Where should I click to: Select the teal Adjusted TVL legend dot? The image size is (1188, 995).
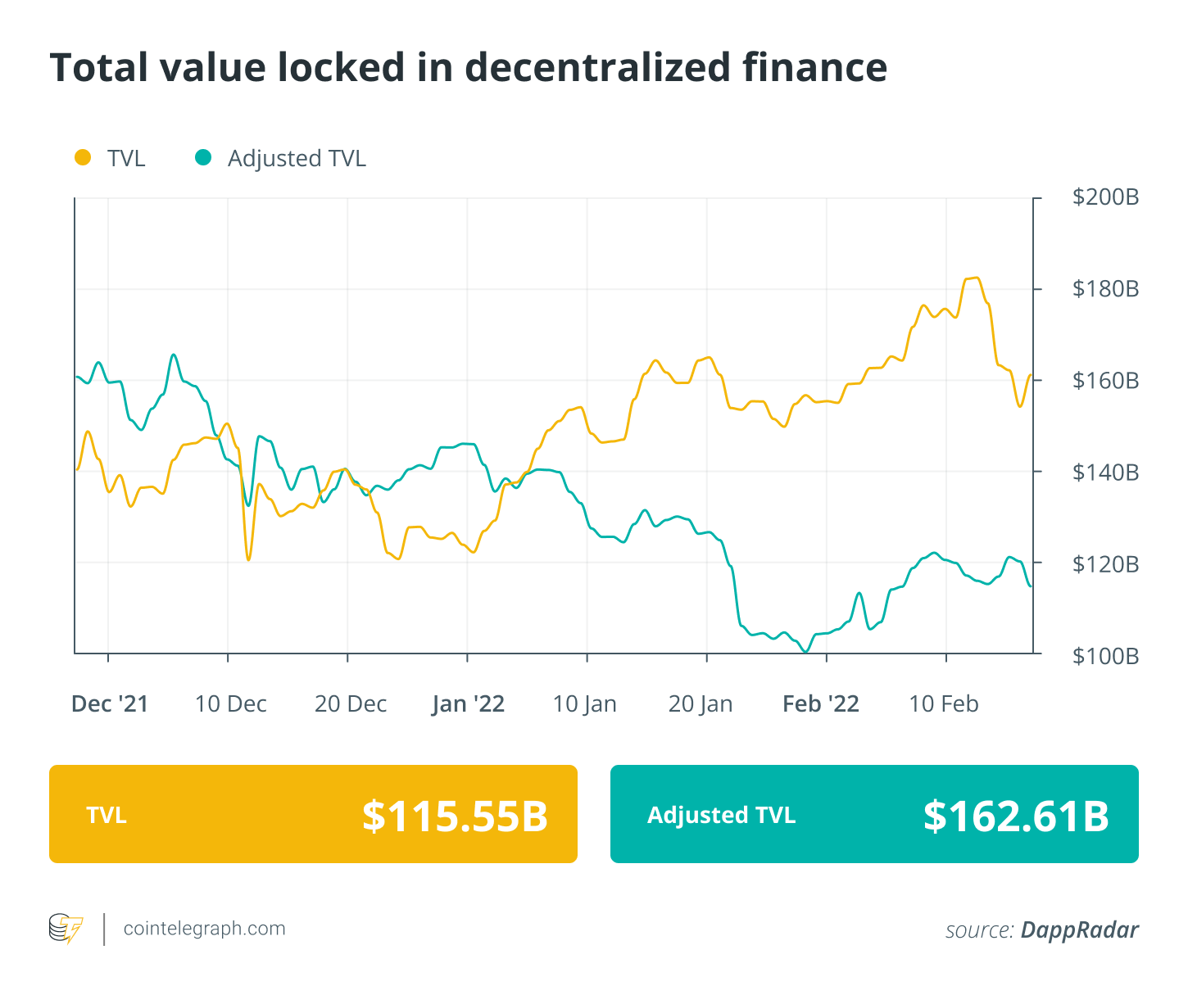point(202,157)
